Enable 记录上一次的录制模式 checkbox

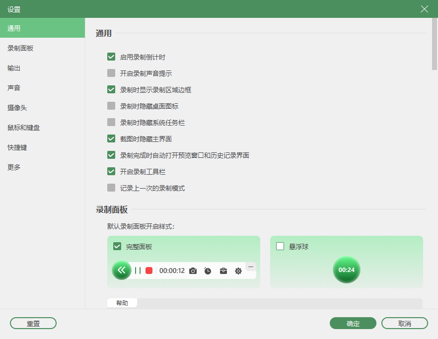point(111,188)
